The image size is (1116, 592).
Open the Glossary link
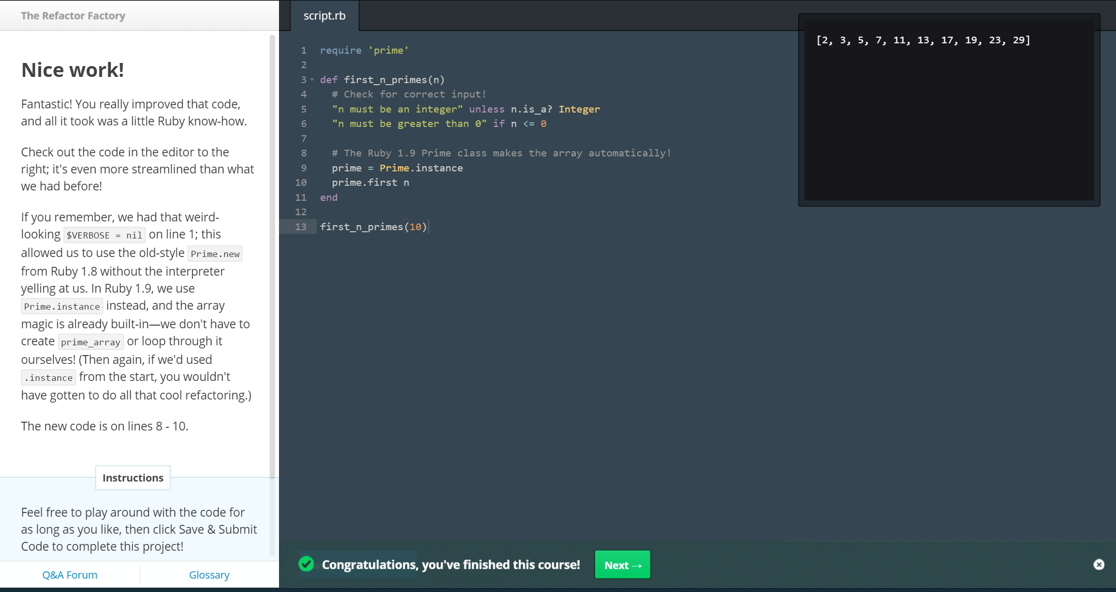click(x=209, y=574)
